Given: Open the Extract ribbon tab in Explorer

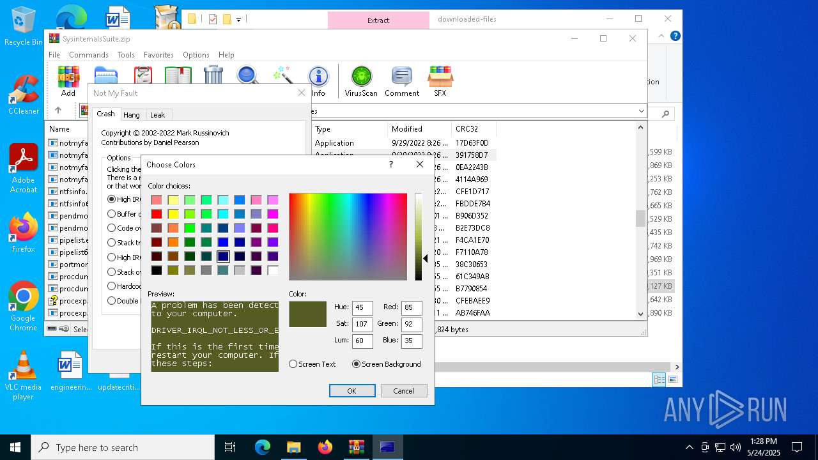Looking at the screenshot, I should (378, 20).
